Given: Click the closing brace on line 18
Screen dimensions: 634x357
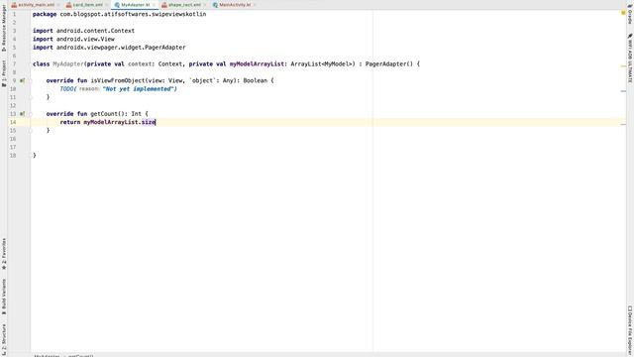Looking at the screenshot, I should click(x=35, y=156).
